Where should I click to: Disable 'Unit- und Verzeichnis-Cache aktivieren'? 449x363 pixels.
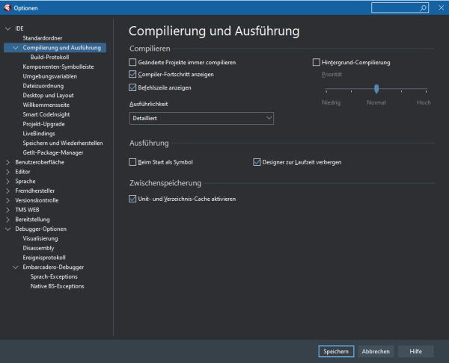(x=132, y=199)
